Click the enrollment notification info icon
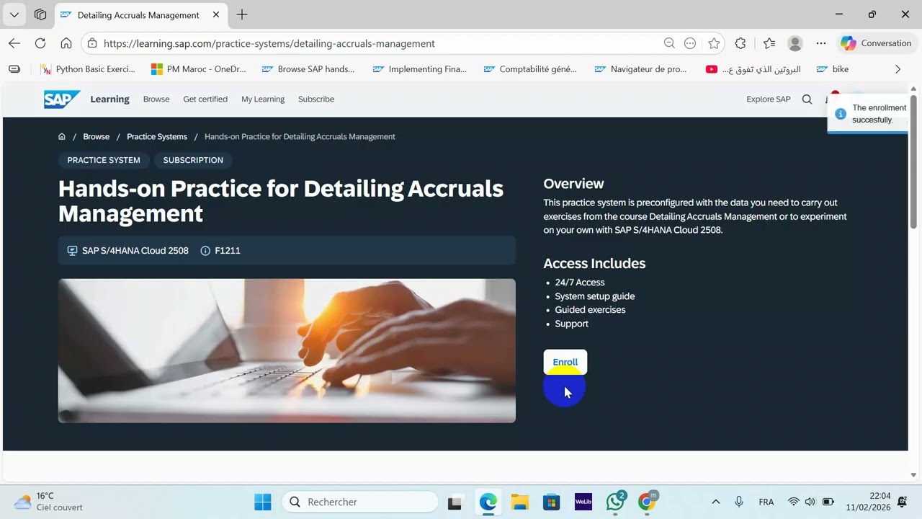Viewport: 922px width, 519px height. coord(841,114)
